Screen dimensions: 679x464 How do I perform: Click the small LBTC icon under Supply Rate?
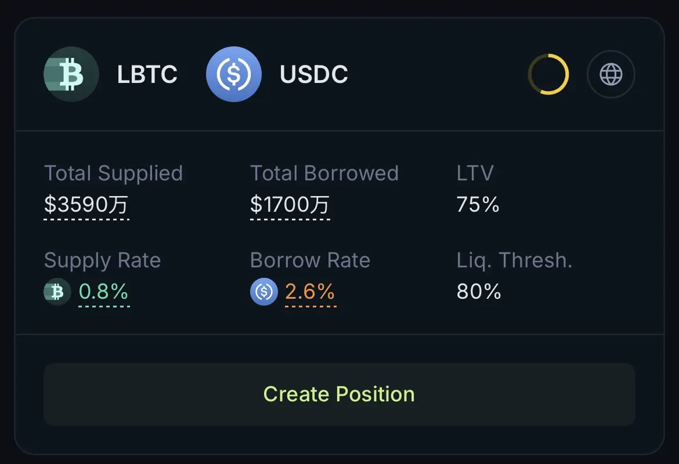tap(57, 292)
